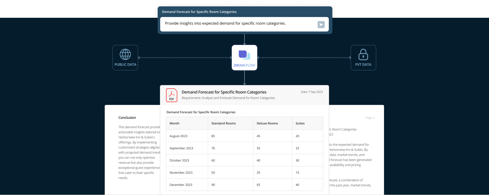Click Suites value 30 for October
The width and height of the screenshot is (489, 195).
point(297,160)
